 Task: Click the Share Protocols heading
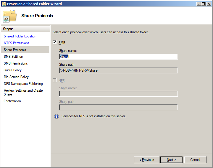pyautogui.click(x=37, y=16)
